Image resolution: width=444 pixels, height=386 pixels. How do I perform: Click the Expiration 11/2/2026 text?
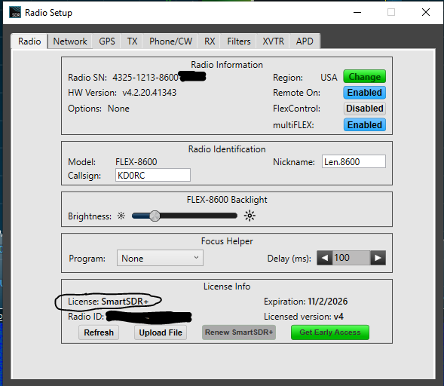click(305, 302)
